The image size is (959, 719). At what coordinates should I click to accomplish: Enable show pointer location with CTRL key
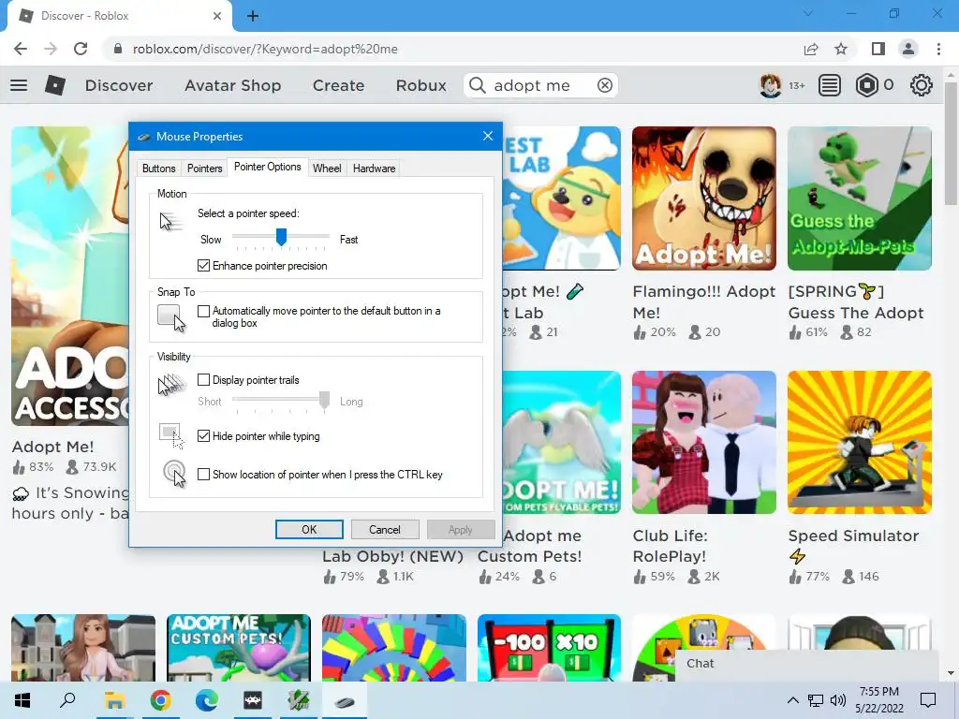pos(203,474)
